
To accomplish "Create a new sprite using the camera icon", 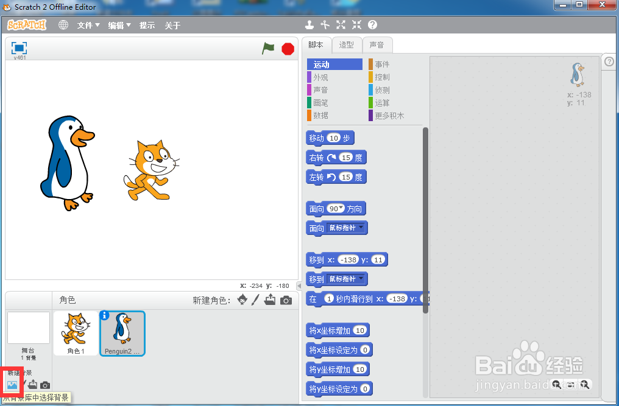I will [286, 300].
